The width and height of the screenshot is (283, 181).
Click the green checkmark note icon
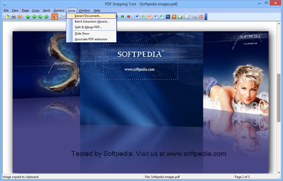[x=180, y=17]
